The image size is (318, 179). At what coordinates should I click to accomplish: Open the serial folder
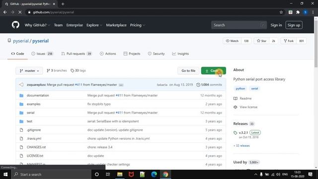(30, 113)
